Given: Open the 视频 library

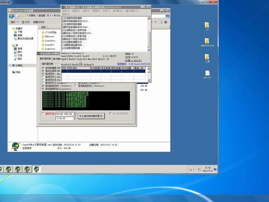Looking at the screenshot, I should pos(18,48).
